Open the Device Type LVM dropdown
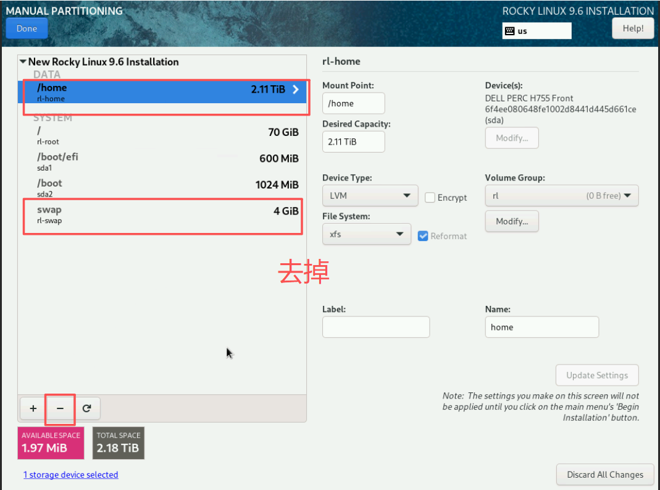Screen dimensions: 660x490 point(370,196)
